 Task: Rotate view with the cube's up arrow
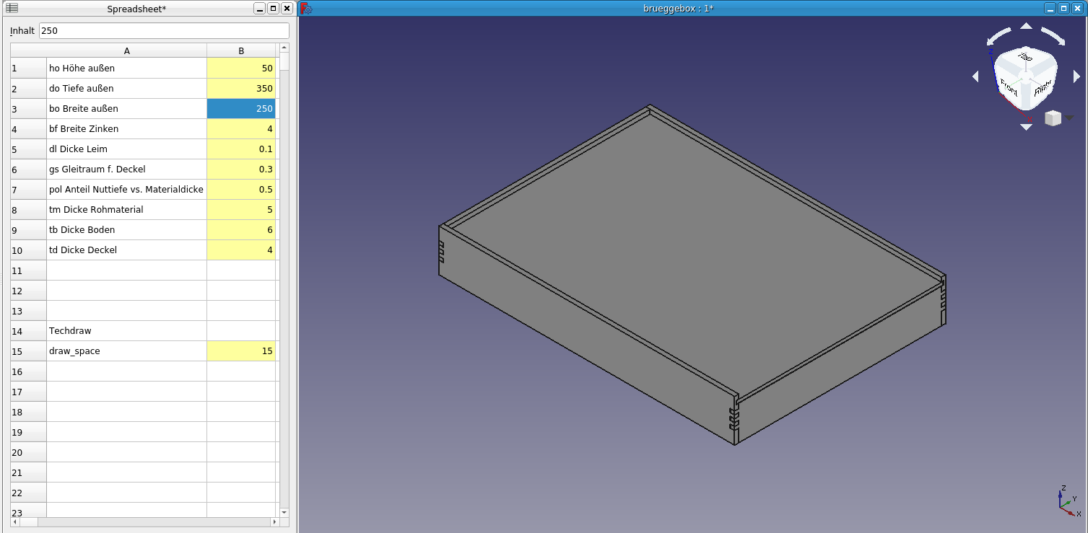tap(1026, 27)
